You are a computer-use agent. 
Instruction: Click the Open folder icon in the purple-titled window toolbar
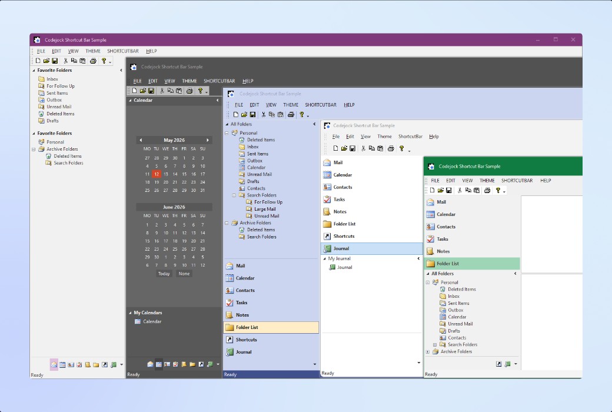click(46, 61)
